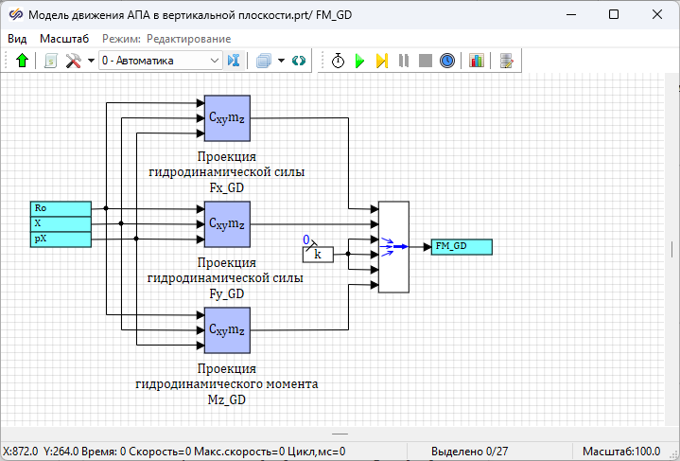Stop the simulation with square button
680x461 pixels.
[426, 61]
